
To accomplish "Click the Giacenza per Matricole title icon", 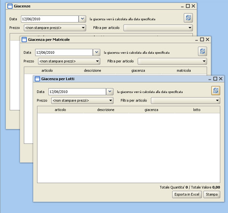I will (x=24, y=39).
